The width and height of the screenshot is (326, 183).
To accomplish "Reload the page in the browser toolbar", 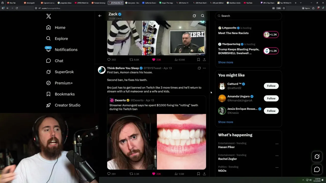I will [17, 8].
